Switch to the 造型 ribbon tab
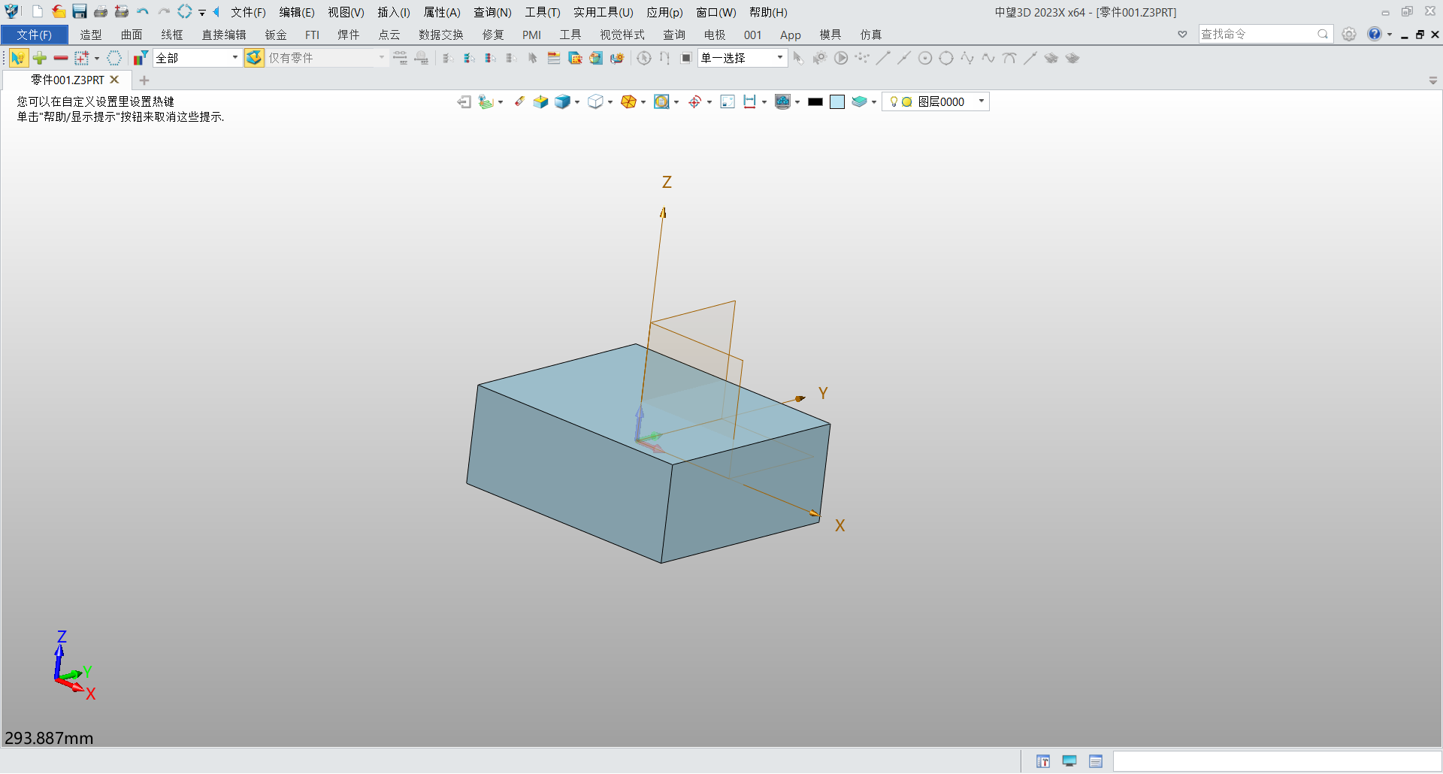Image resolution: width=1443 pixels, height=774 pixels. click(91, 35)
